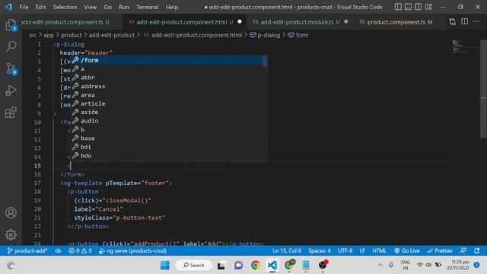
Task: Split the editor right
Action: pyautogui.click(x=464, y=22)
